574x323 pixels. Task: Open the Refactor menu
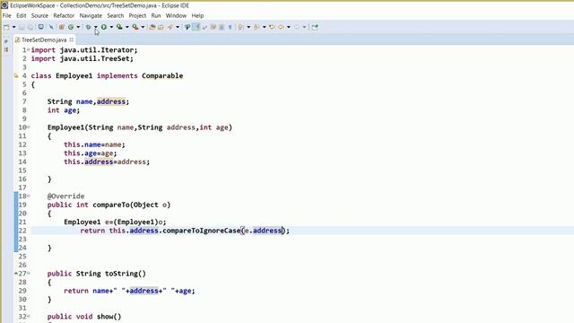(64, 16)
